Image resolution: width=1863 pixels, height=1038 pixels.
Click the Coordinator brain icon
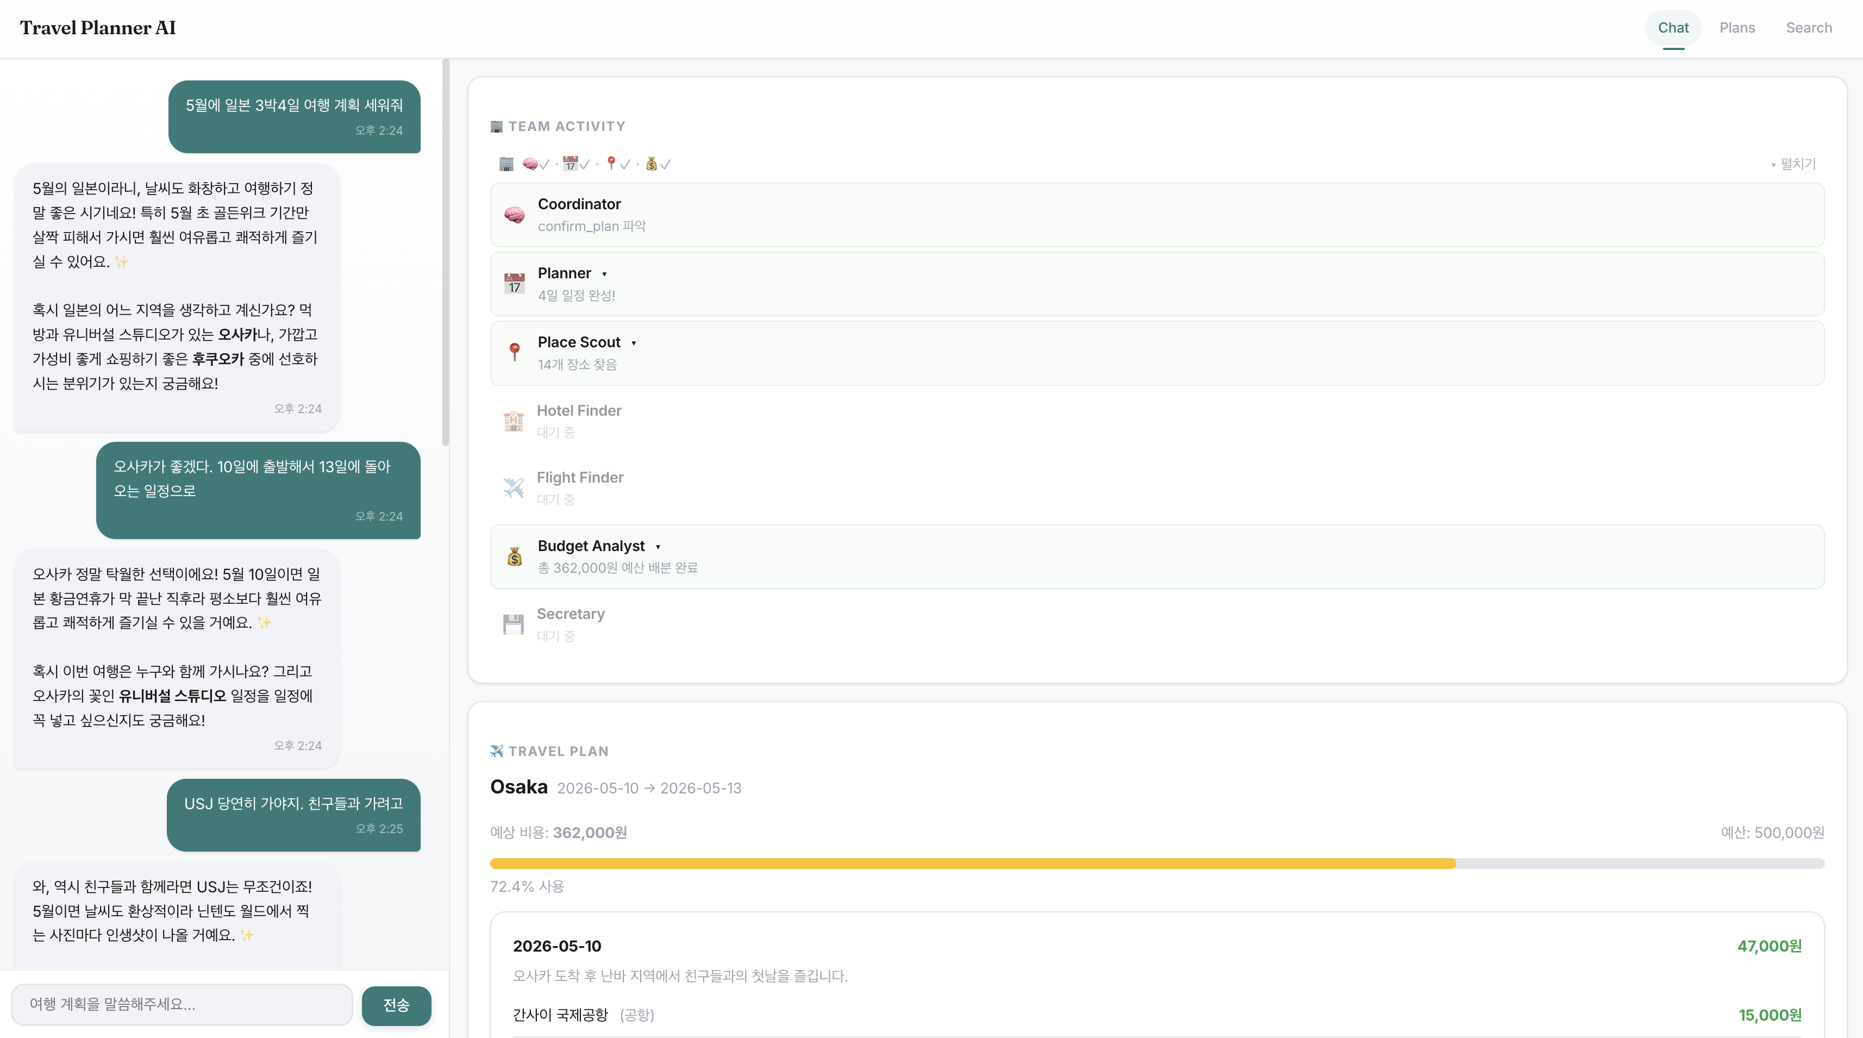[514, 215]
